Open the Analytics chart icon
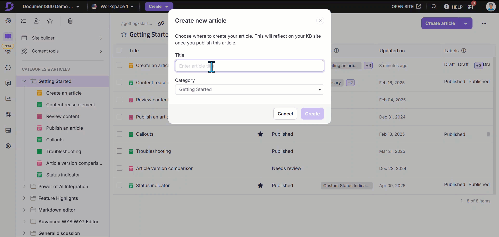 8,99
